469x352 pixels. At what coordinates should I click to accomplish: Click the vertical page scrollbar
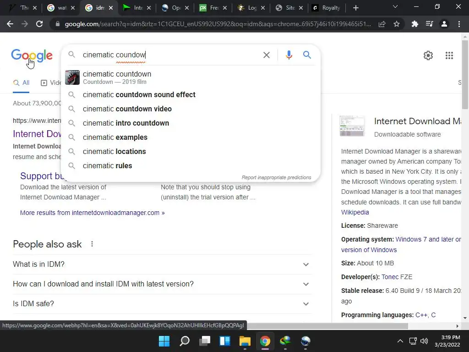point(465,75)
